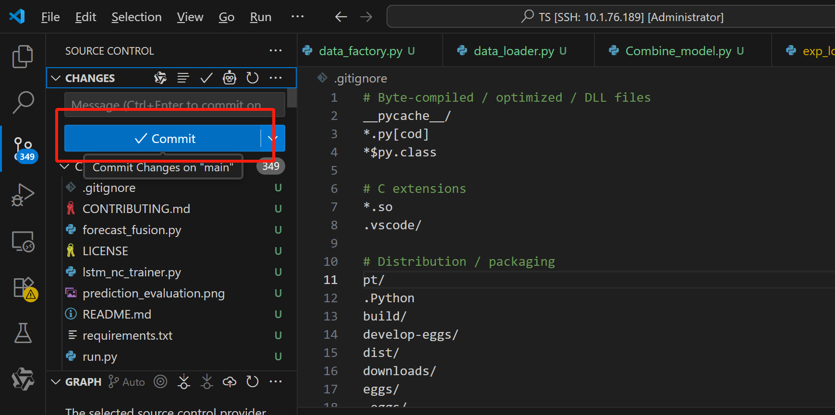Viewport: 835px width, 415px height.
Task: Open more actions in Graph header
Action: [276, 381]
